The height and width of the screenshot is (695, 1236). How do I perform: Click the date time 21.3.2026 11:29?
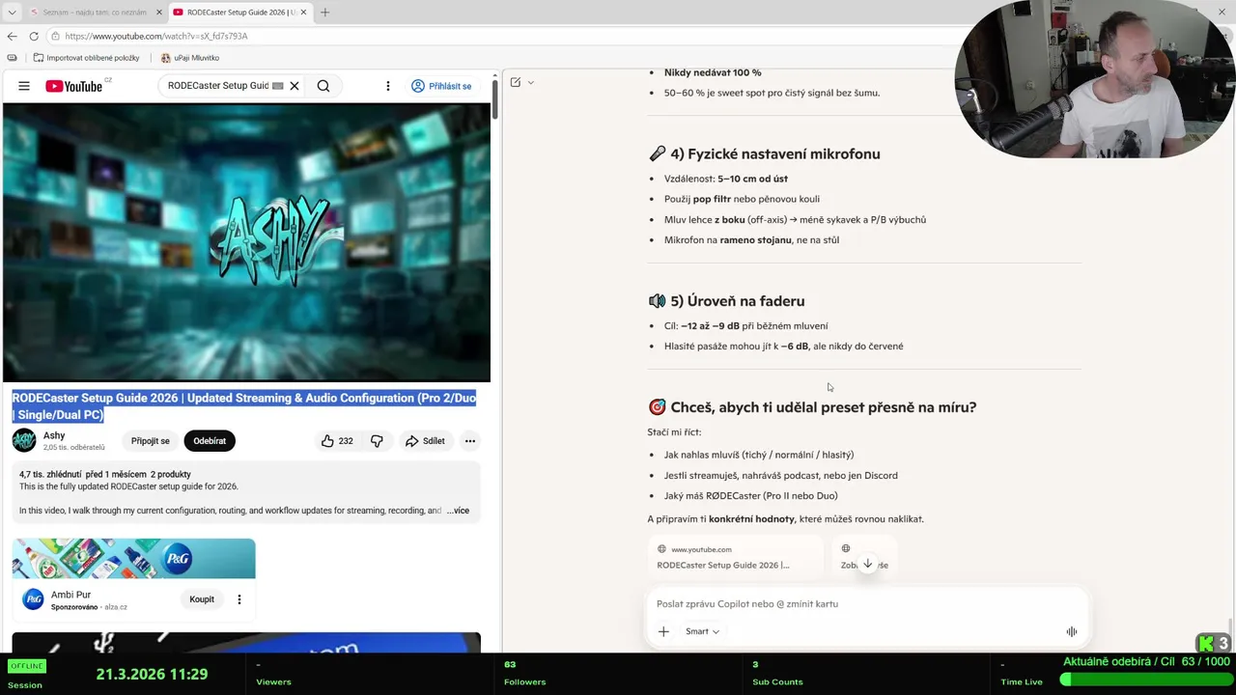152,674
